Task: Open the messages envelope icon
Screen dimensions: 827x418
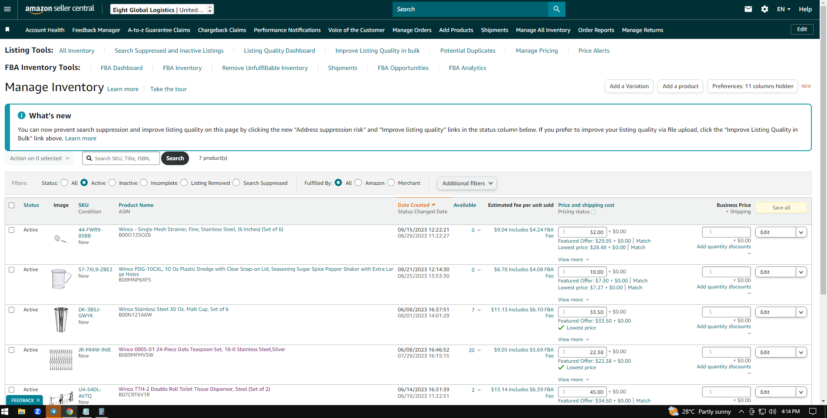Action: [x=748, y=9]
